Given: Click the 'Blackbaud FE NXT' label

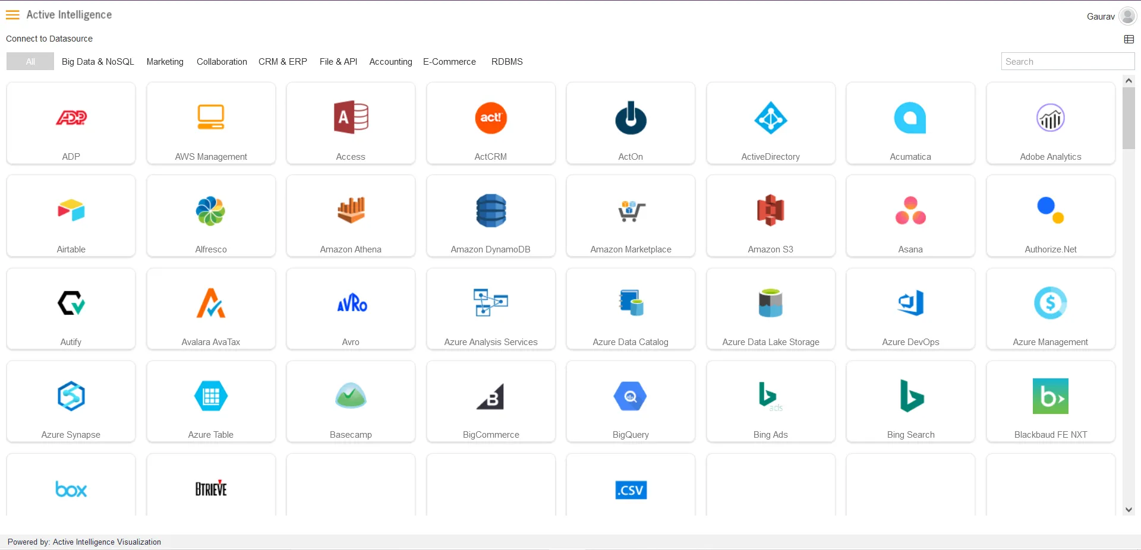Looking at the screenshot, I should (x=1051, y=435).
